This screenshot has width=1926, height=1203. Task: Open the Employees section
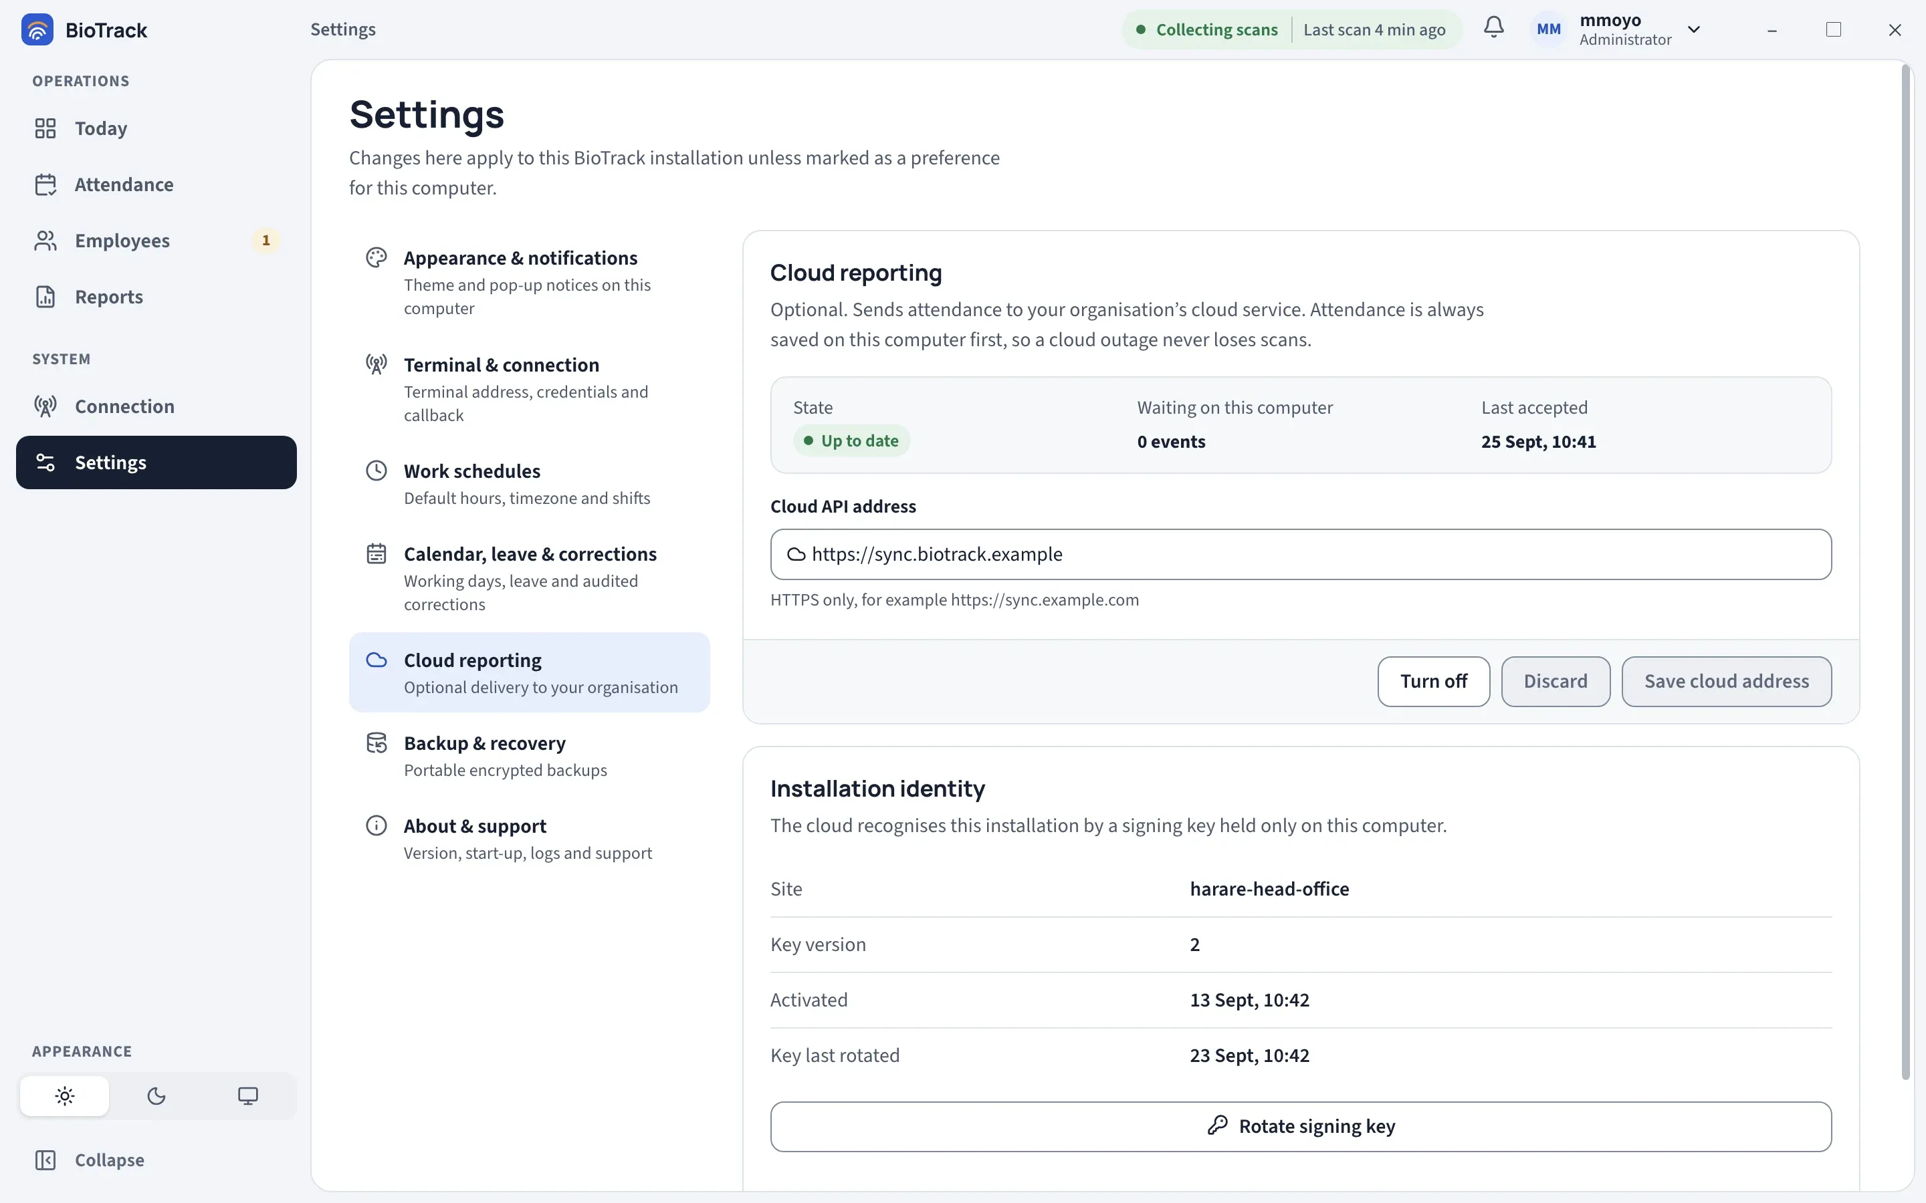(156, 241)
